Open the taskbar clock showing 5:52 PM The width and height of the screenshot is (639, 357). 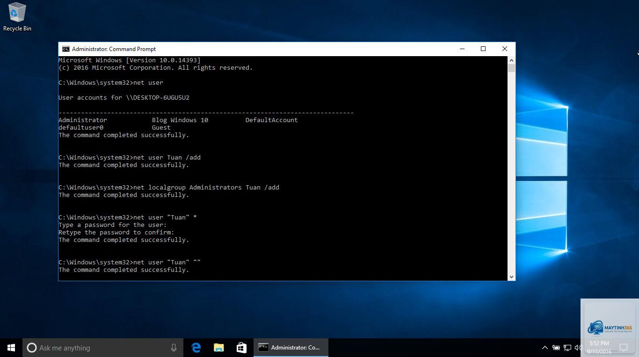(x=599, y=347)
